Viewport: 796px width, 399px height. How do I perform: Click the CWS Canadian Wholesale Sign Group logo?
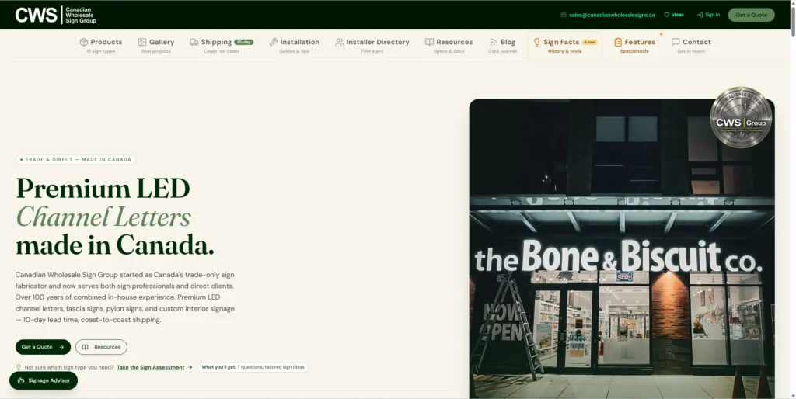pyautogui.click(x=55, y=15)
